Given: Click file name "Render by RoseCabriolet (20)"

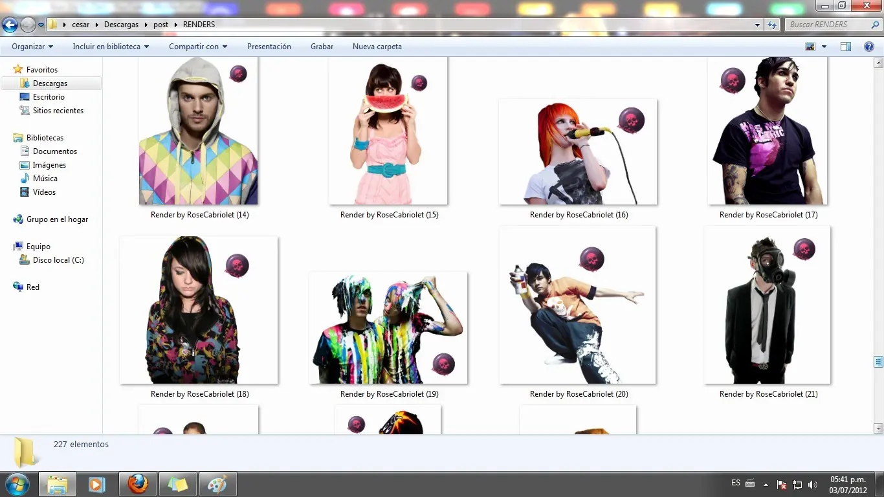Looking at the screenshot, I should [x=579, y=394].
